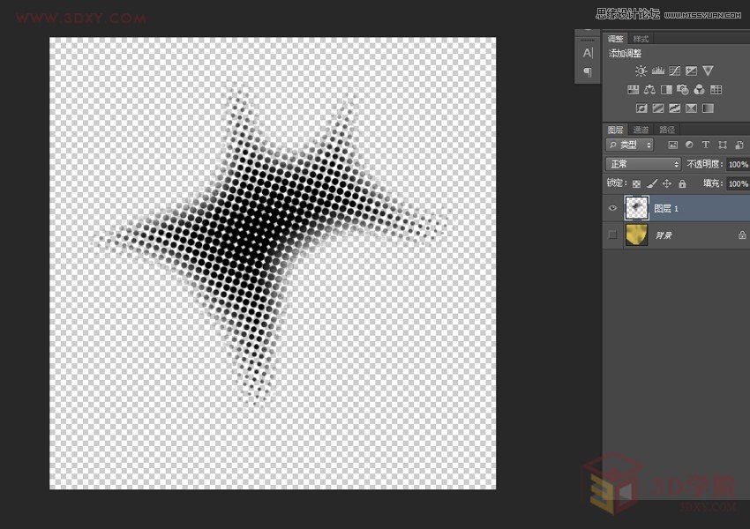Click the 填充 fill value field
The width and height of the screenshot is (750, 529).
pyautogui.click(x=738, y=183)
